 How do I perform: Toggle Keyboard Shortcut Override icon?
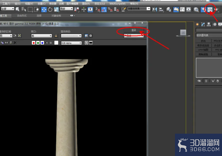click(90, 9)
